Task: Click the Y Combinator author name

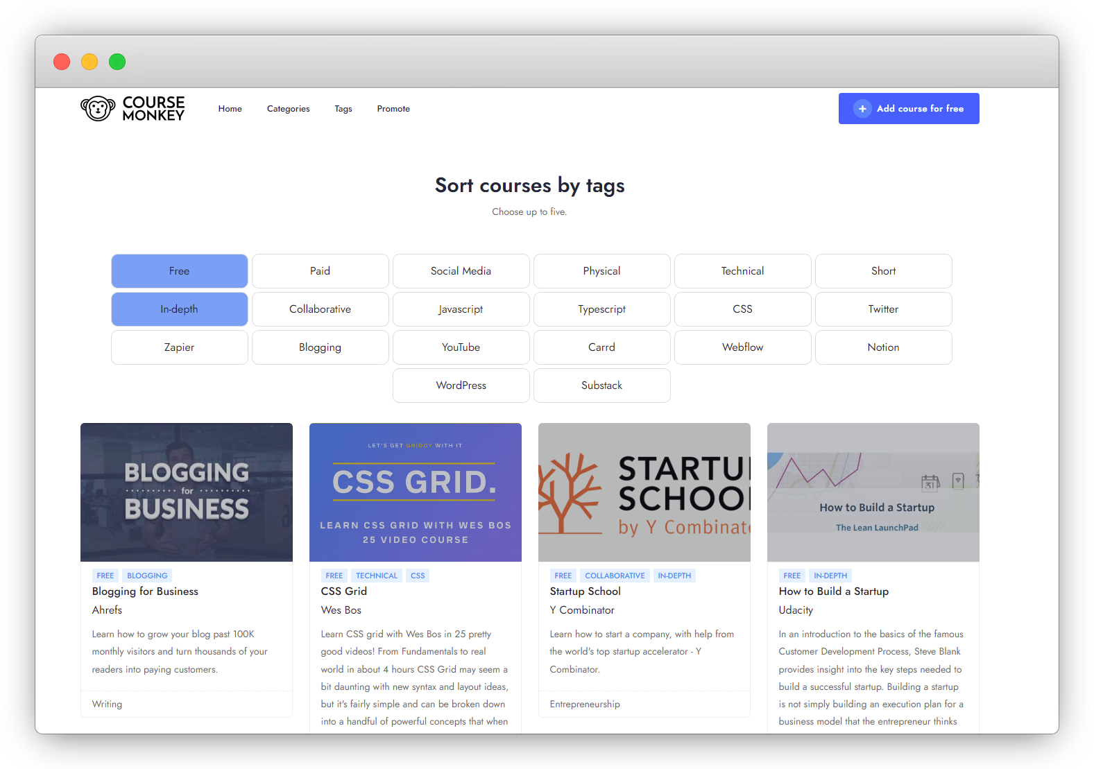Action: tap(582, 610)
